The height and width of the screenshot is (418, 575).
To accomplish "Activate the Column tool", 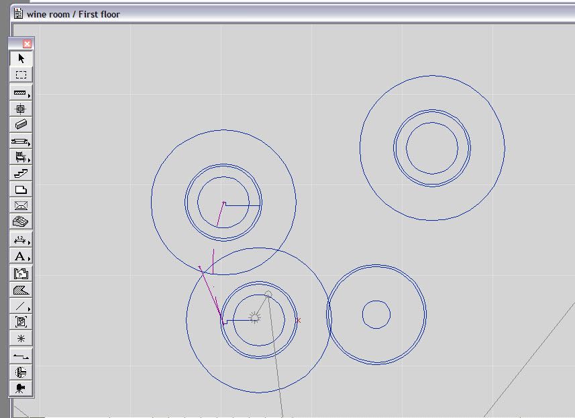I will click(21, 109).
